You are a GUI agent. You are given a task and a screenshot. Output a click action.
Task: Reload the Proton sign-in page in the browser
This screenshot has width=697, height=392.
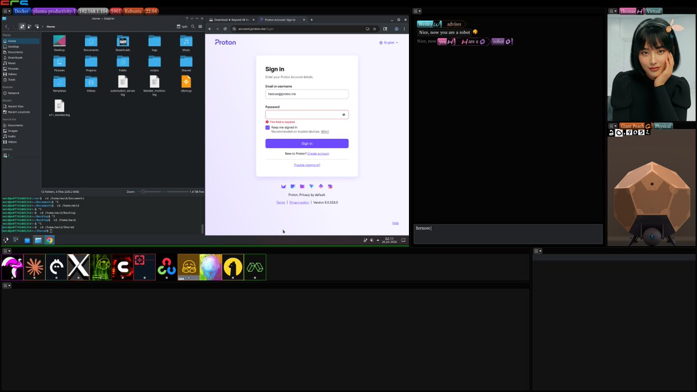click(x=225, y=28)
